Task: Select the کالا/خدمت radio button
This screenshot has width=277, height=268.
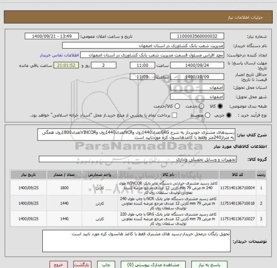Action: point(177,106)
